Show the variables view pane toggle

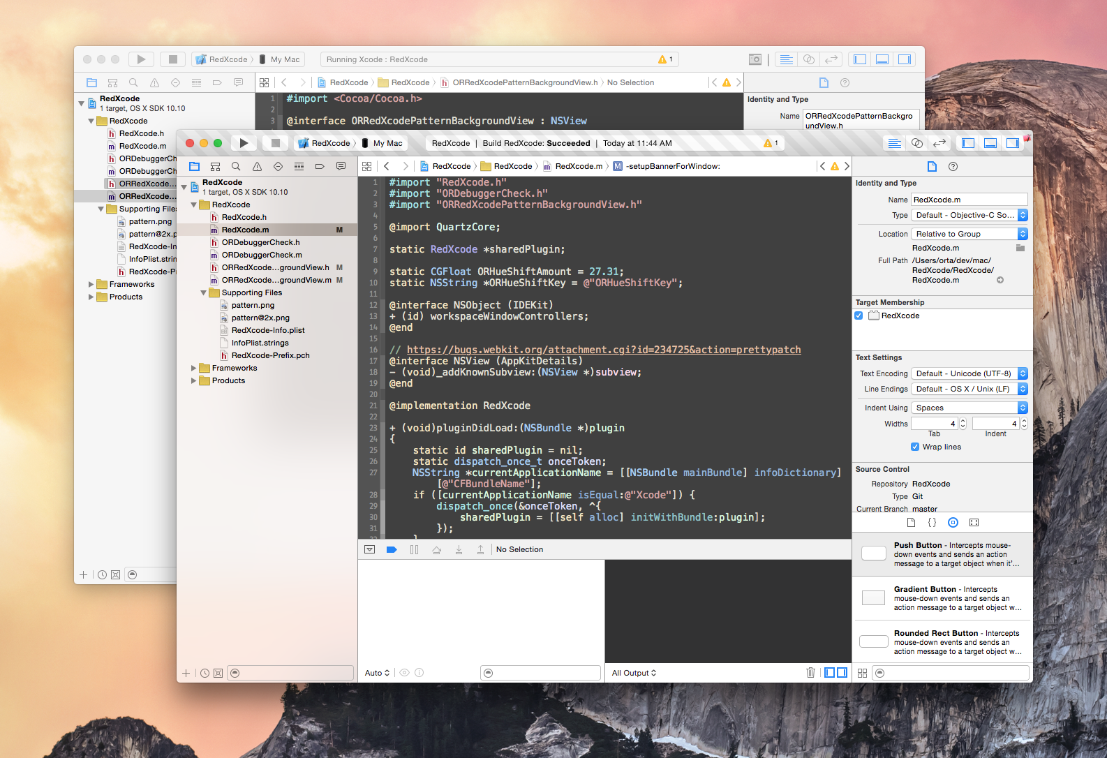(x=830, y=673)
